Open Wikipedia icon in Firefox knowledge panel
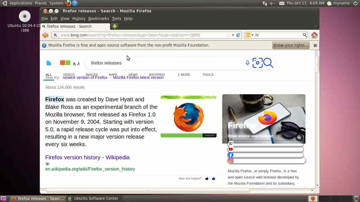This screenshot has height=202, width=360. pyautogui.click(x=231, y=144)
